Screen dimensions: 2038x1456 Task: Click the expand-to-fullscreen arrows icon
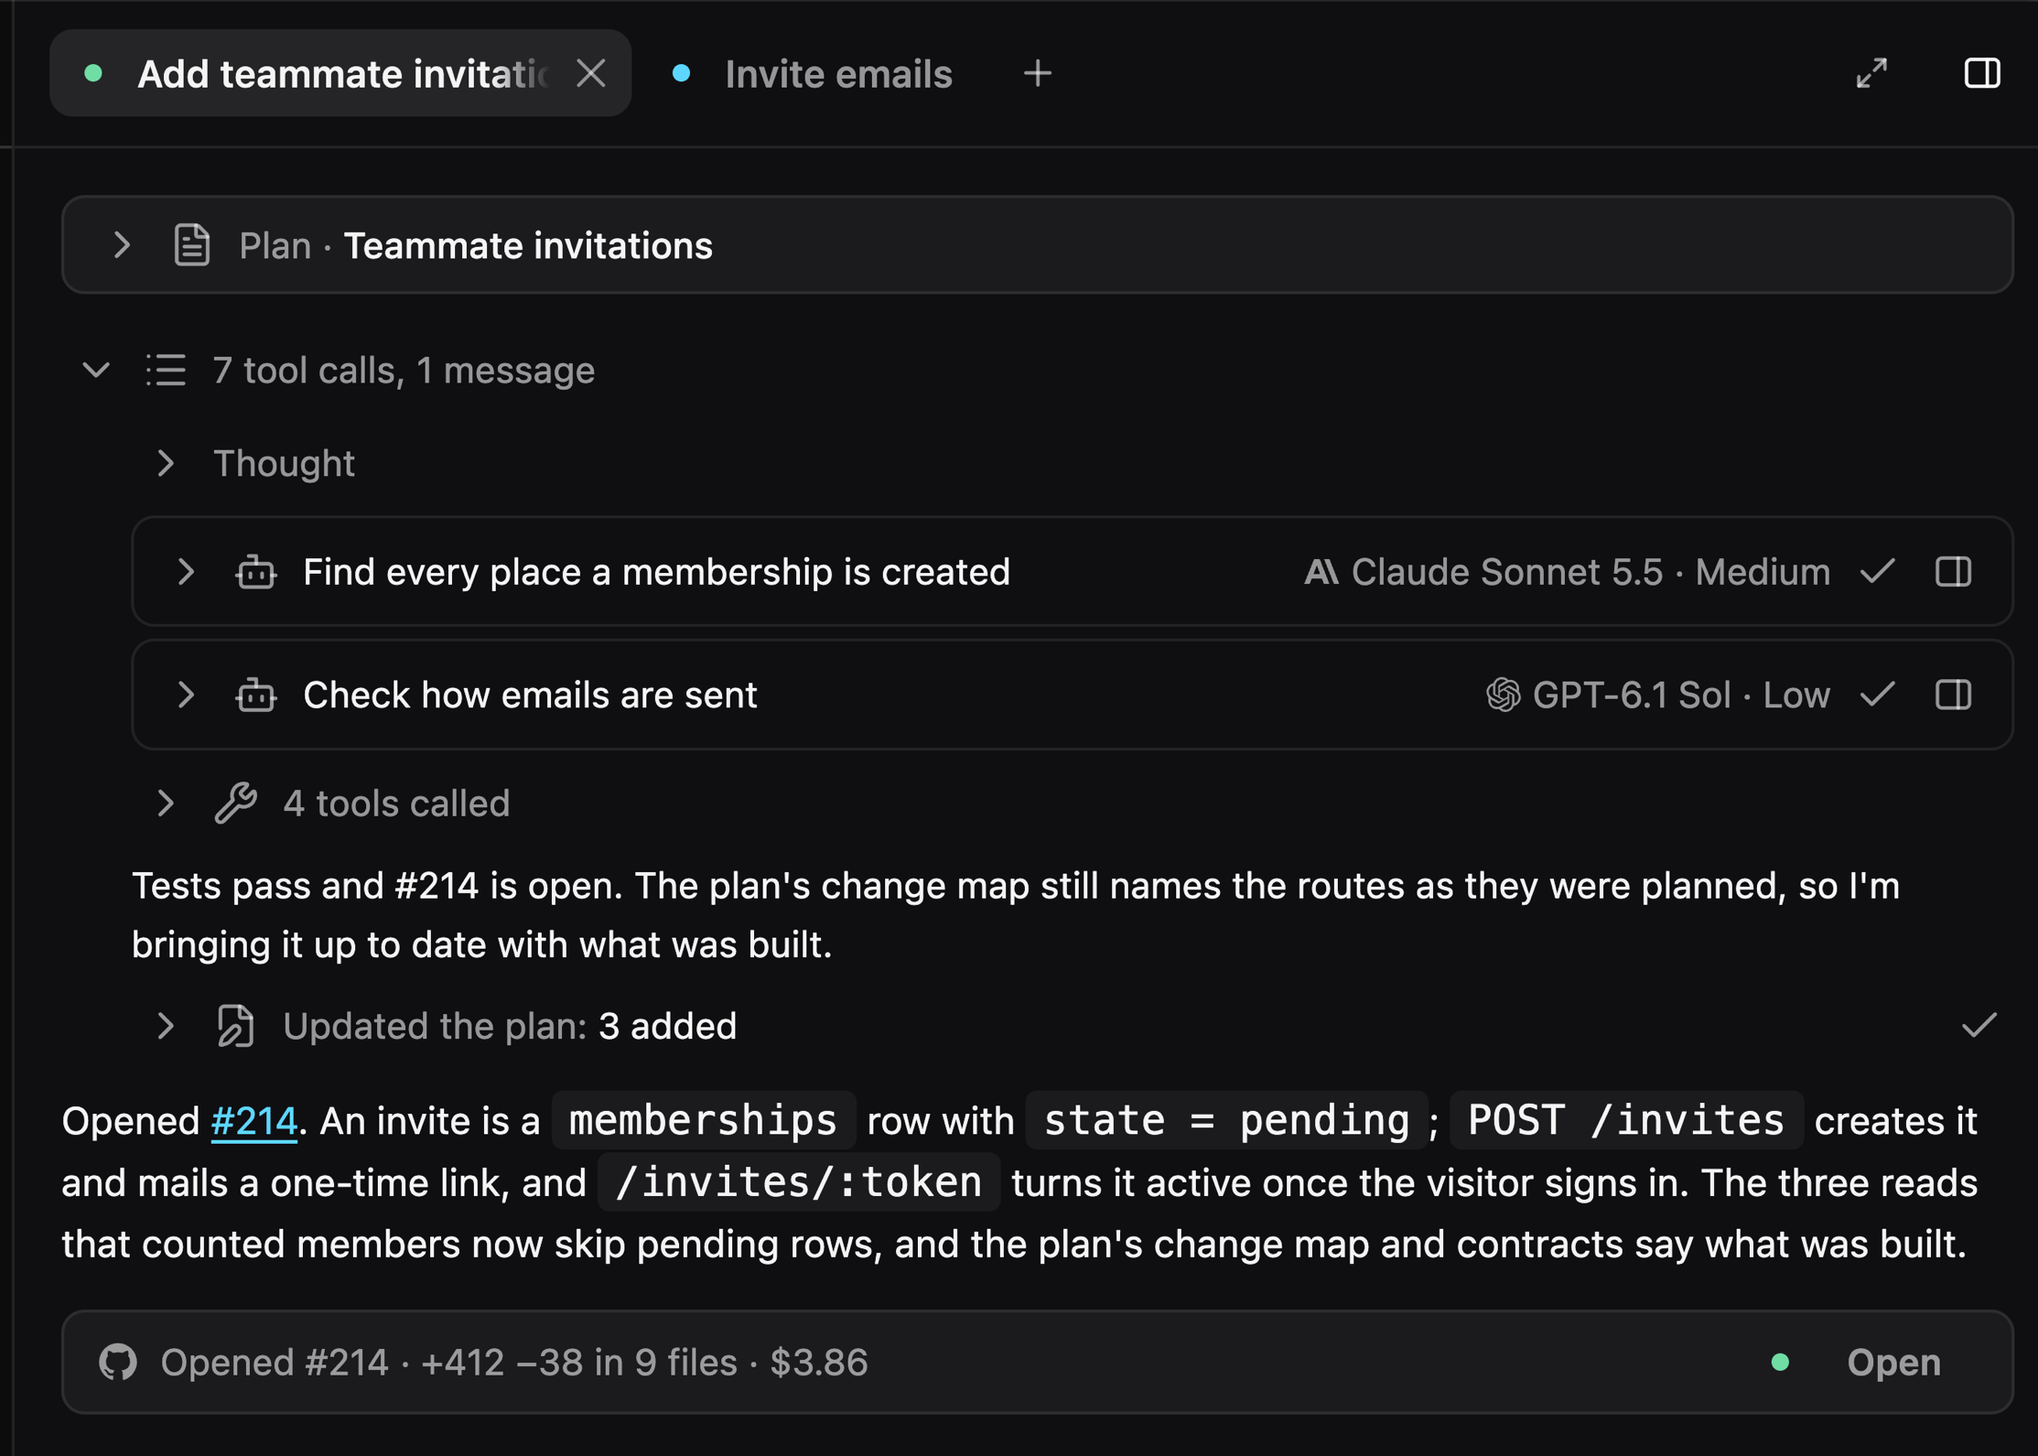tap(1871, 73)
